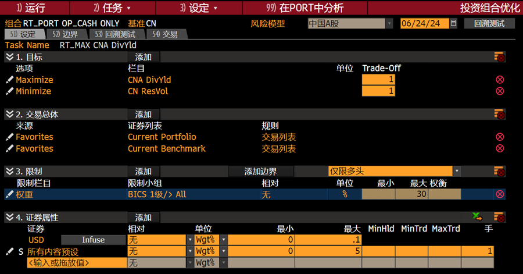Viewport: 523px width, 274px height.
Task: Delete the Current Benchmark trade universe row
Action: tap(500, 148)
